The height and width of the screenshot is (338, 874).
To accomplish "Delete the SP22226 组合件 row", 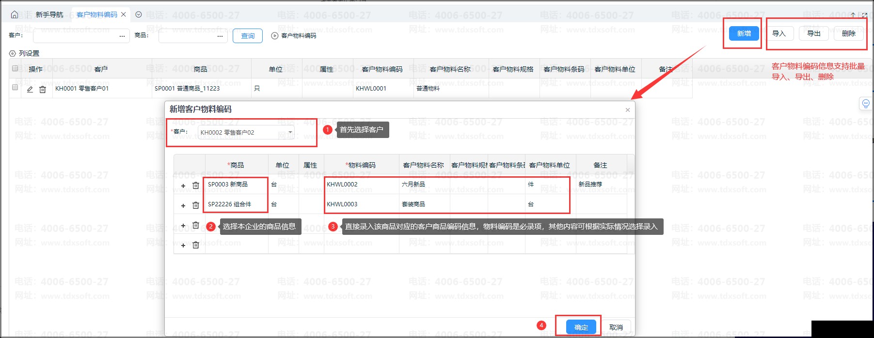I will 196,205.
